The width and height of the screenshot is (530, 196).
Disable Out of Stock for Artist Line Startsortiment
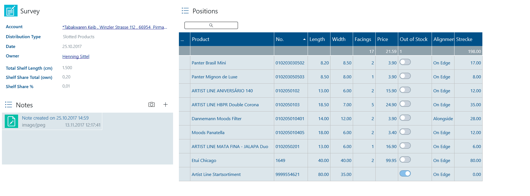[x=405, y=173]
